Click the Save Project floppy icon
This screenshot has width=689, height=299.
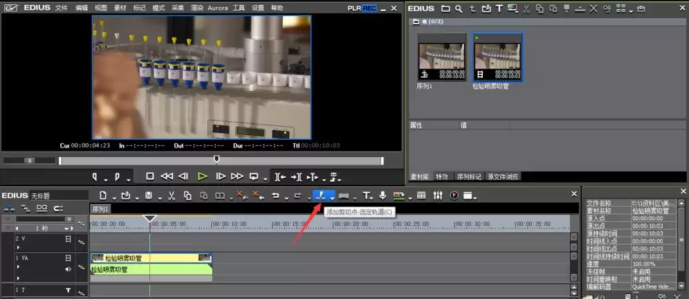[149, 196]
